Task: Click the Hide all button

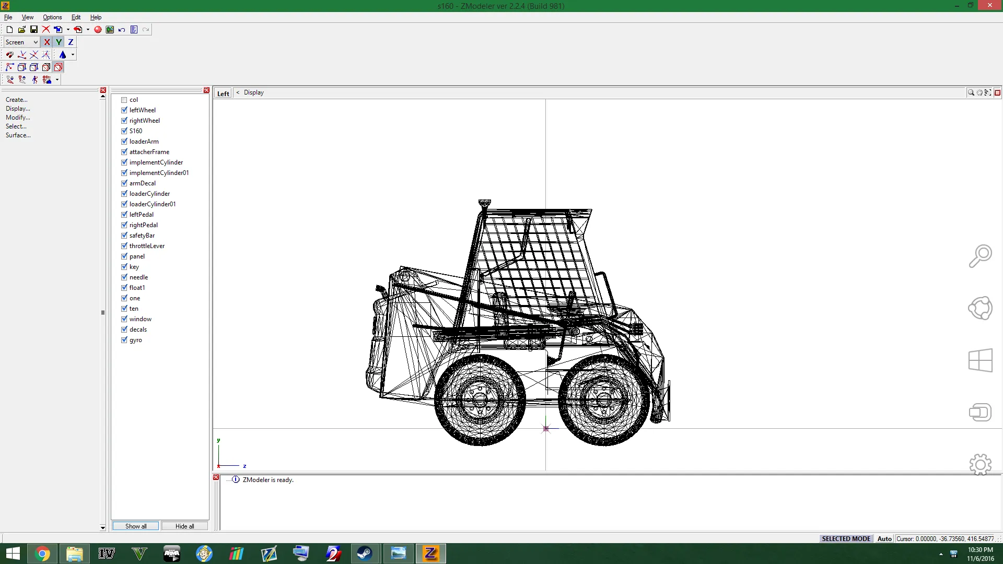Action: pos(184,526)
